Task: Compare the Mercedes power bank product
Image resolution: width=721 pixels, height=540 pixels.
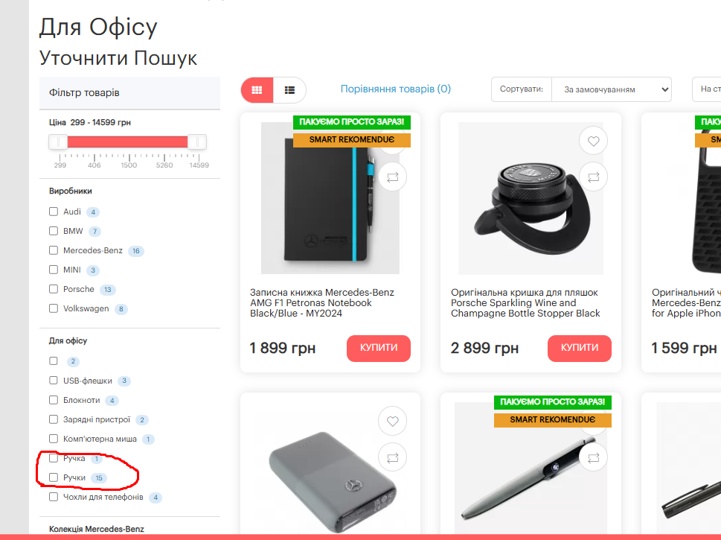Action: [392, 457]
